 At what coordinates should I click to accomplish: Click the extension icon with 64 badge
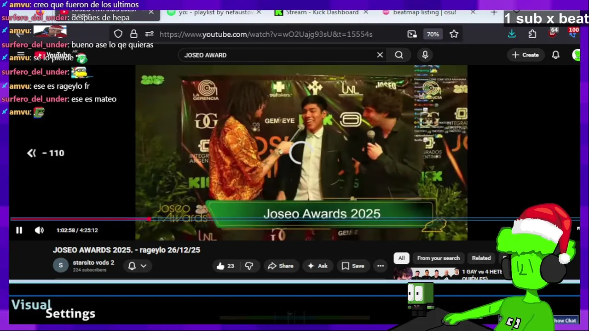point(552,33)
